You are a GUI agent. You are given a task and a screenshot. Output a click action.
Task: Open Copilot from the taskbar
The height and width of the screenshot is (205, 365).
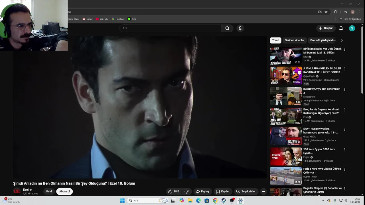coord(182,200)
